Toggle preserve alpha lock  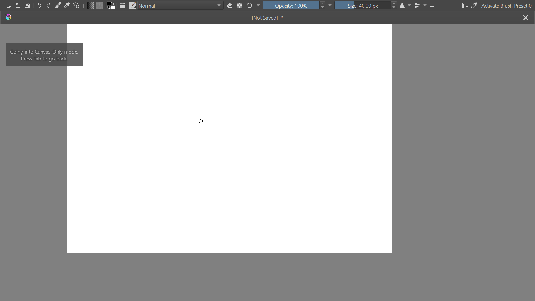[x=239, y=6]
